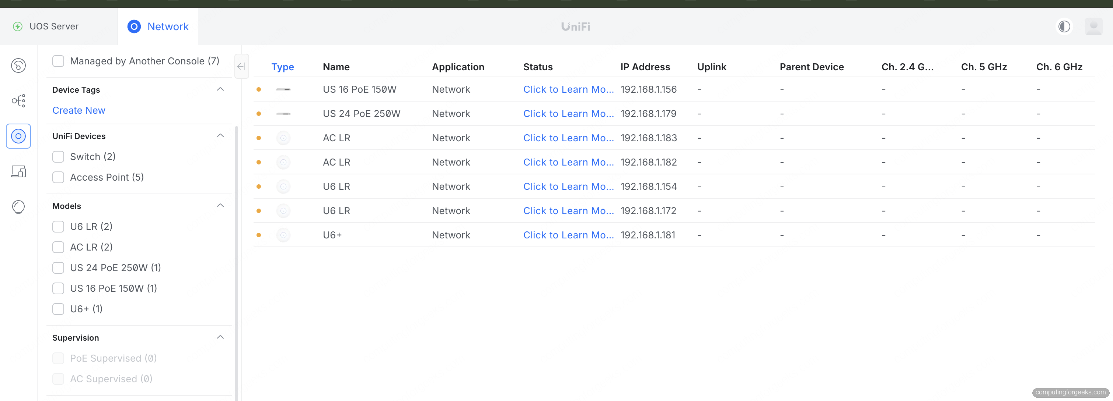The image size is (1113, 401).
Task: Click Learn More for U6+ device
Action: coord(568,235)
